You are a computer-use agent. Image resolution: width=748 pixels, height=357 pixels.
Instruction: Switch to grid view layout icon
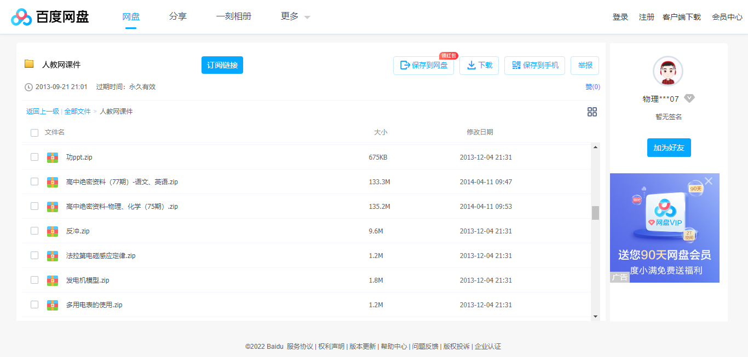point(592,112)
